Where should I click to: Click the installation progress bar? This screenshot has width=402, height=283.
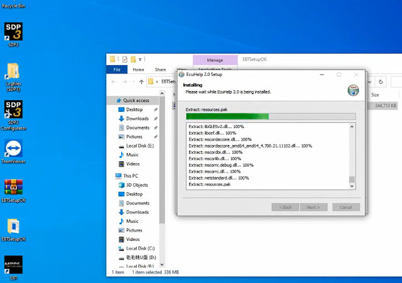point(271,117)
